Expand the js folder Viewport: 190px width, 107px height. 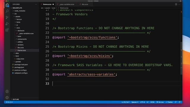point(17,25)
